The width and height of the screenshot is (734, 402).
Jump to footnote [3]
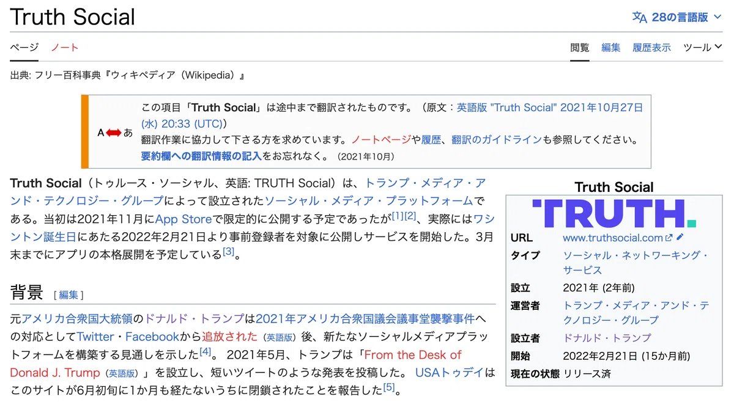coord(228,250)
